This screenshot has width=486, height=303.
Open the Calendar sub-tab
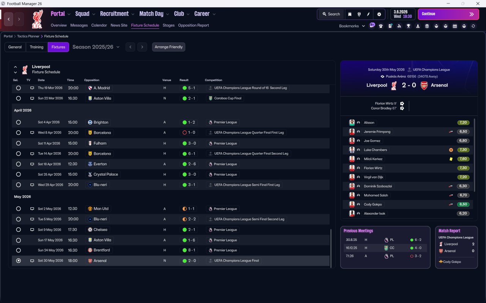coord(99,25)
